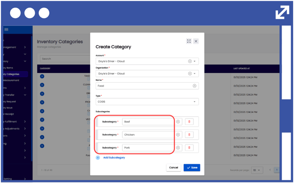Expand the Type dropdown showing COGS
This screenshot has height=183, width=294.
coord(195,102)
